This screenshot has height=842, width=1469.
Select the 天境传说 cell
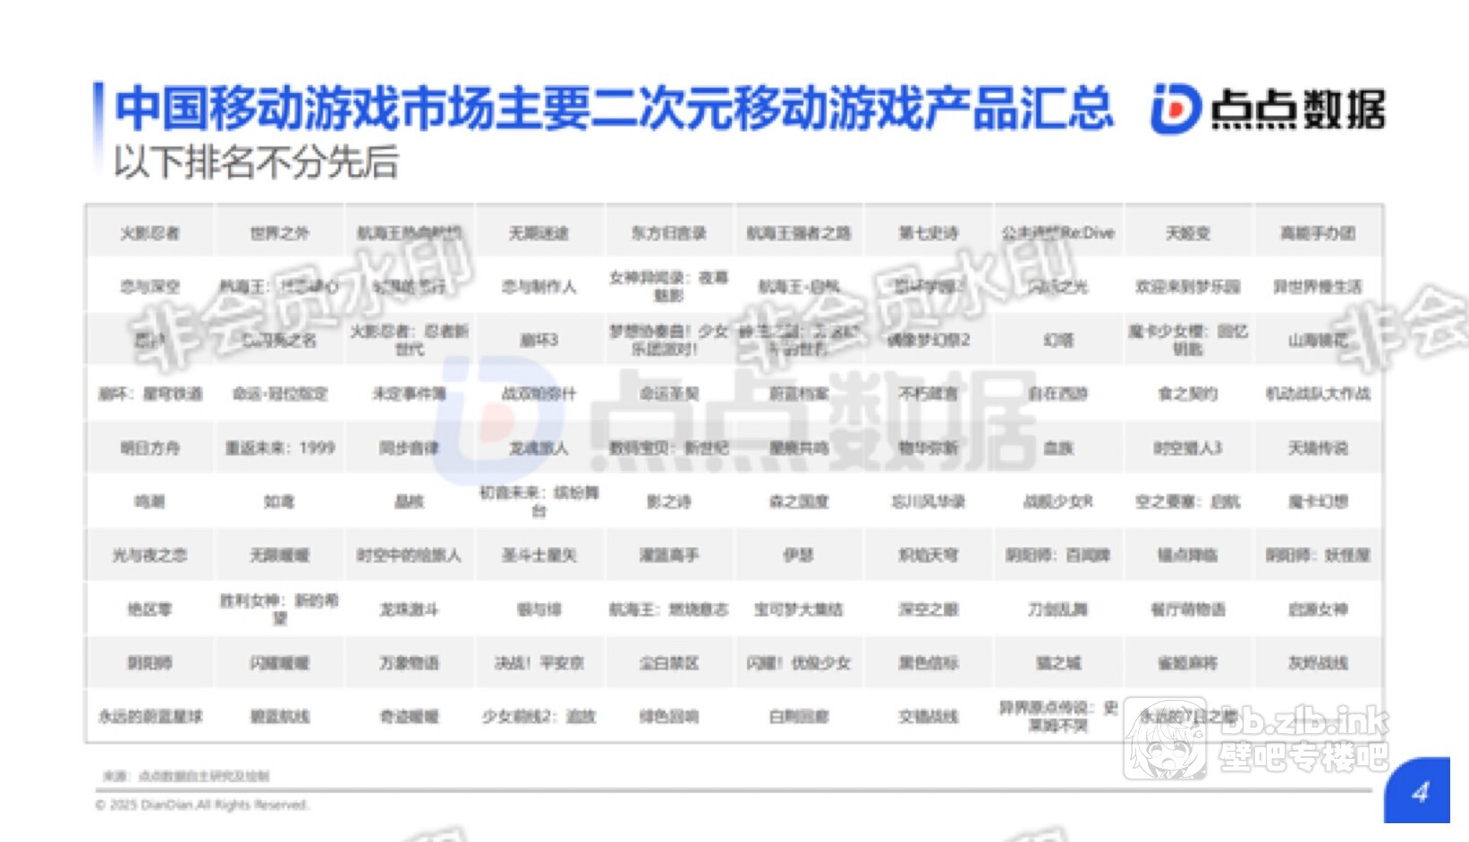(1318, 448)
